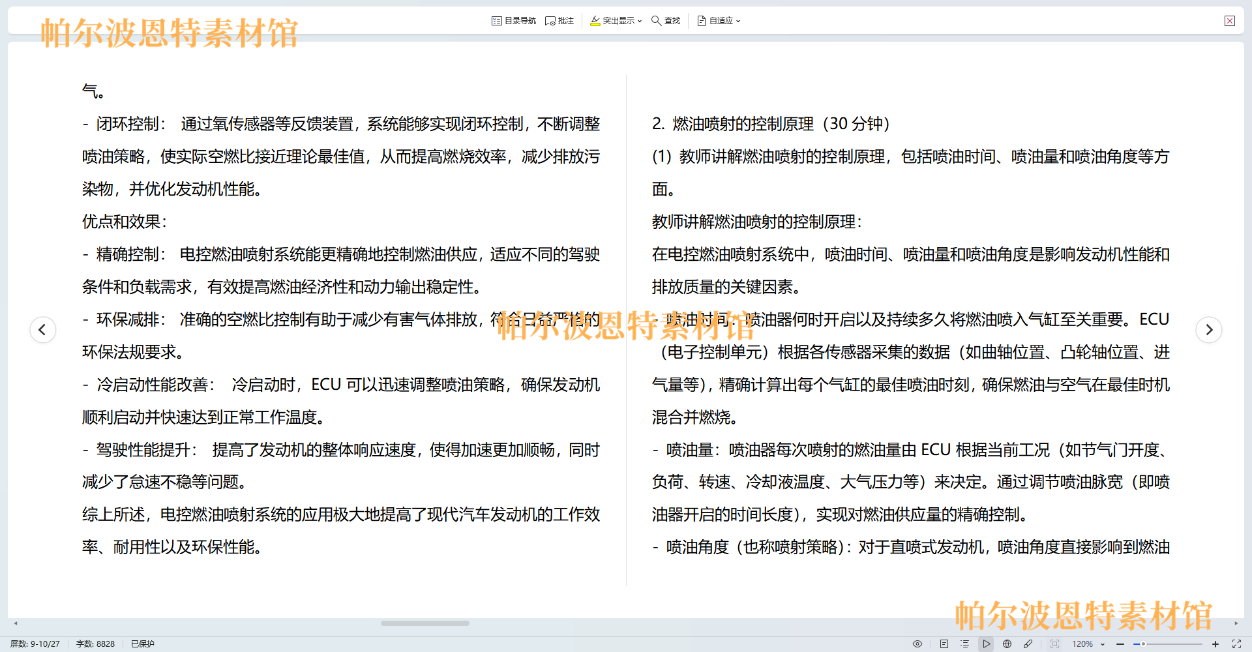The image size is (1252, 652).
Task: Click the scrollbar right arrow
Action: click(1236, 623)
